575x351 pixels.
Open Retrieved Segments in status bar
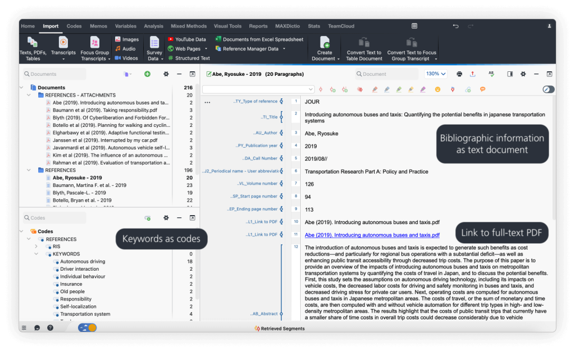tap(280, 329)
